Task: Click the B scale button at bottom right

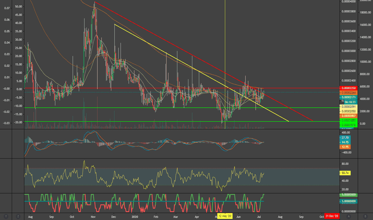Action: click(365, 216)
